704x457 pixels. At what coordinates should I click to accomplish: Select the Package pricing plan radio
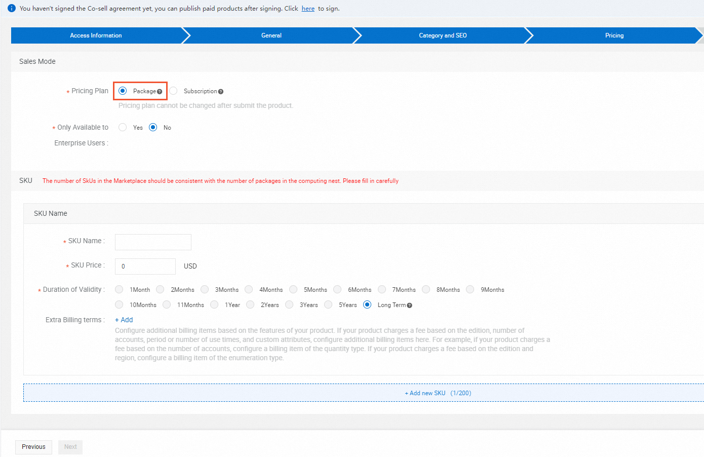coord(123,91)
